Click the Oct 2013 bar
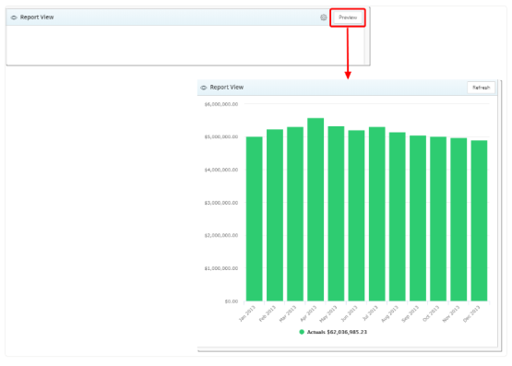 (438, 218)
